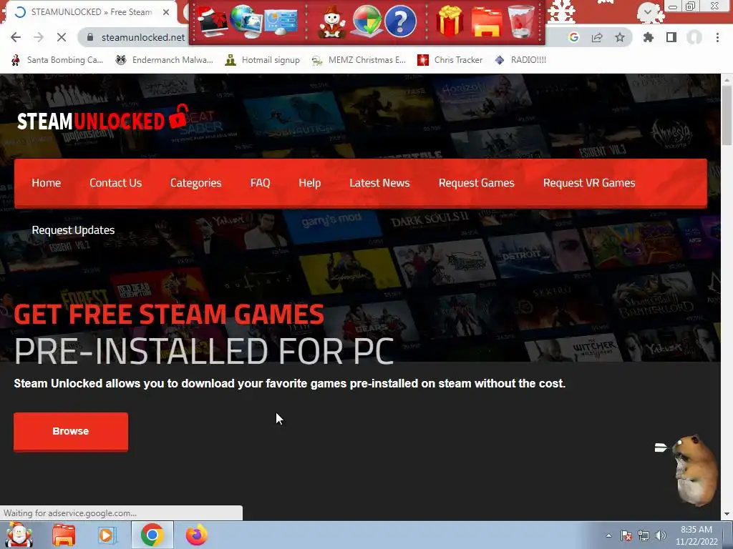The height and width of the screenshot is (549, 733).
Task: Open the Contact Us menu item
Action: tap(115, 183)
